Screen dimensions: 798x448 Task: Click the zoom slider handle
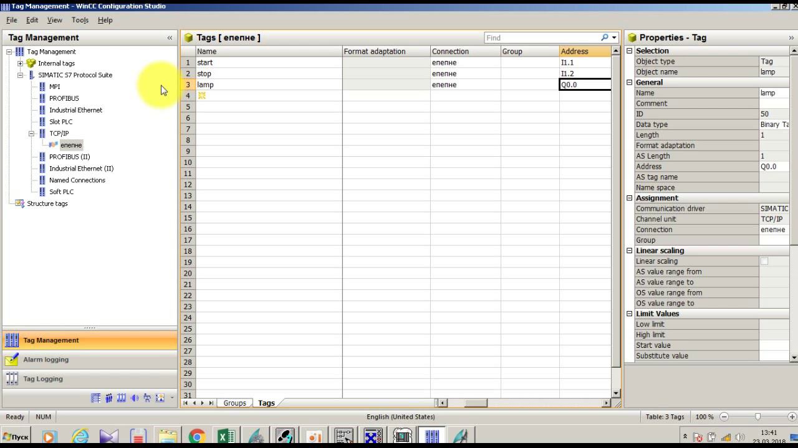click(758, 417)
